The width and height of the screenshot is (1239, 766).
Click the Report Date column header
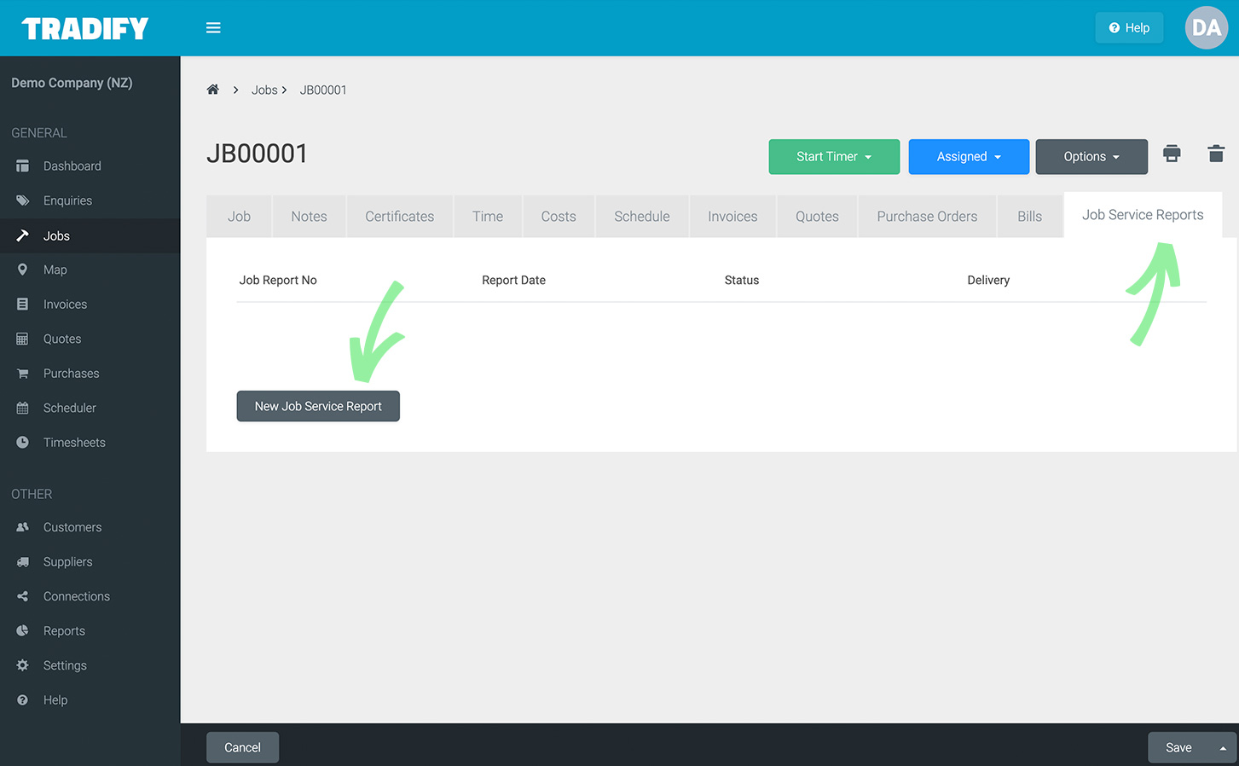click(513, 280)
